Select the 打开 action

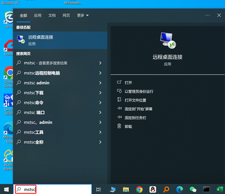pyautogui.click(x=128, y=82)
